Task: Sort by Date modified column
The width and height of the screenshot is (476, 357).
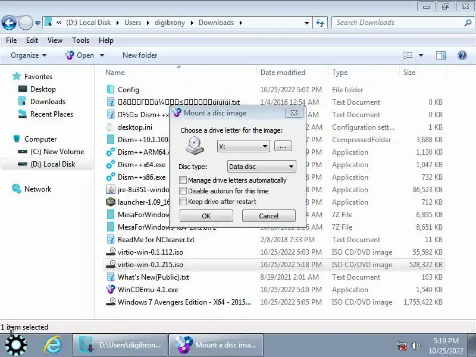Action: click(283, 73)
